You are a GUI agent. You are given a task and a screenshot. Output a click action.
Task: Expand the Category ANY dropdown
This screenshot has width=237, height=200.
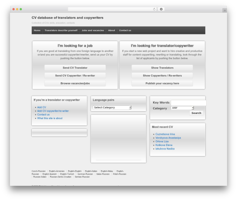pos(182,108)
